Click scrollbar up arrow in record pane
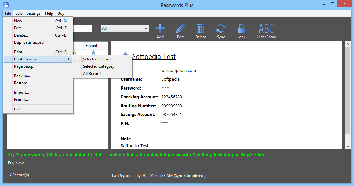 pyautogui.click(x=348, y=44)
